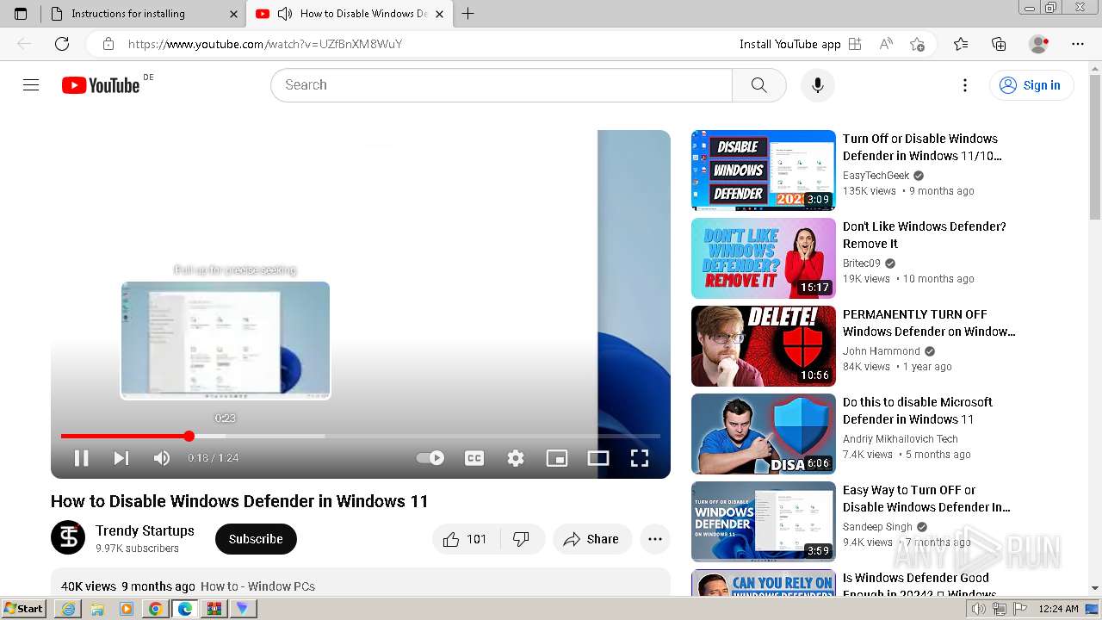This screenshot has width=1102, height=620.
Task: Click the Edge address bar URL
Action: [265, 44]
